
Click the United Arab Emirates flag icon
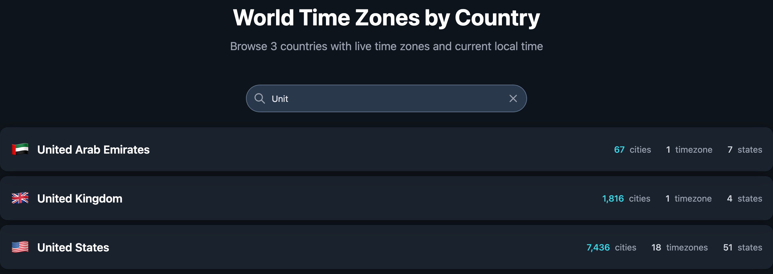click(20, 150)
